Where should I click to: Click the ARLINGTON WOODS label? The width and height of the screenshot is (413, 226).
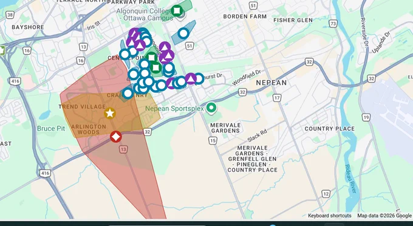pos(89,129)
